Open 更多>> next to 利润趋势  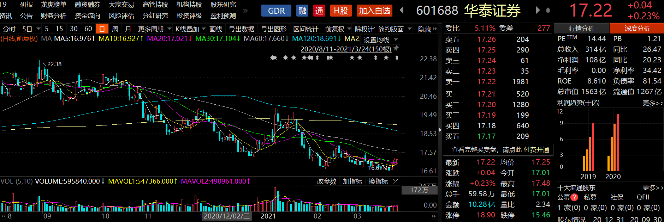653,103
